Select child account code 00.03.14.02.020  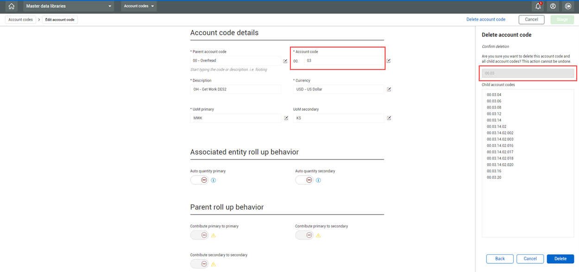coord(500,165)
